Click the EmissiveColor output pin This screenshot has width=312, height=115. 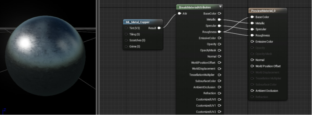pos(219,38)
